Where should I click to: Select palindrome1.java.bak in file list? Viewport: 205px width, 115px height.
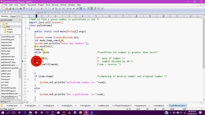[10, 68]
